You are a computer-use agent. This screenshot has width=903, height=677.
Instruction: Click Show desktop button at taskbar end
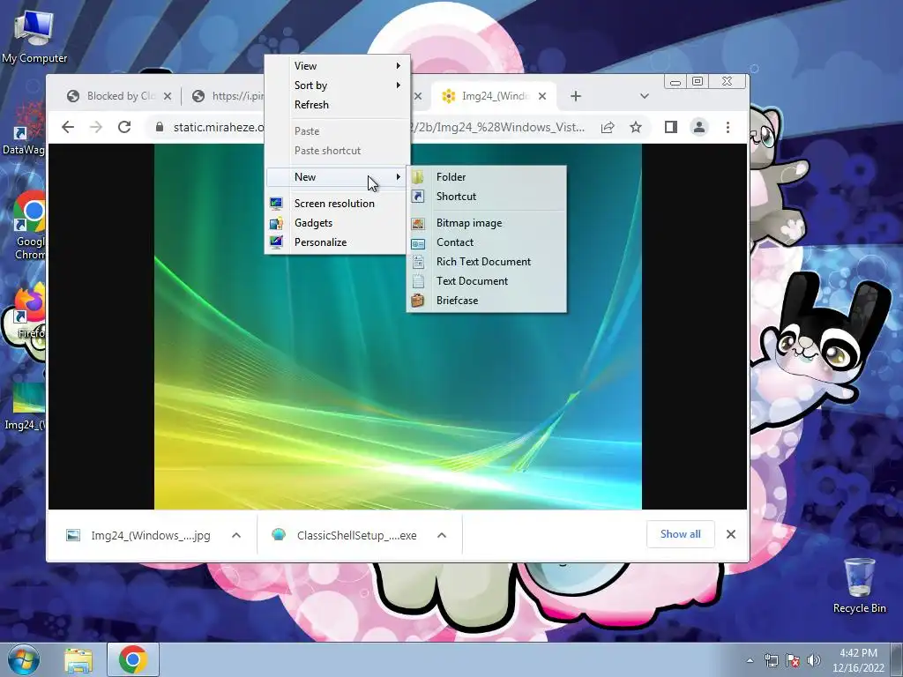897,660
